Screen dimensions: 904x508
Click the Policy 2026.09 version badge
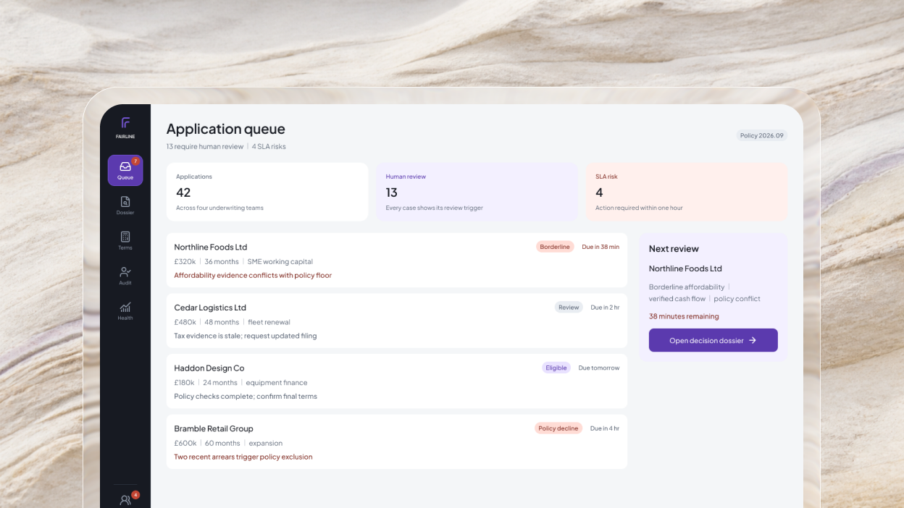point(762,135)
